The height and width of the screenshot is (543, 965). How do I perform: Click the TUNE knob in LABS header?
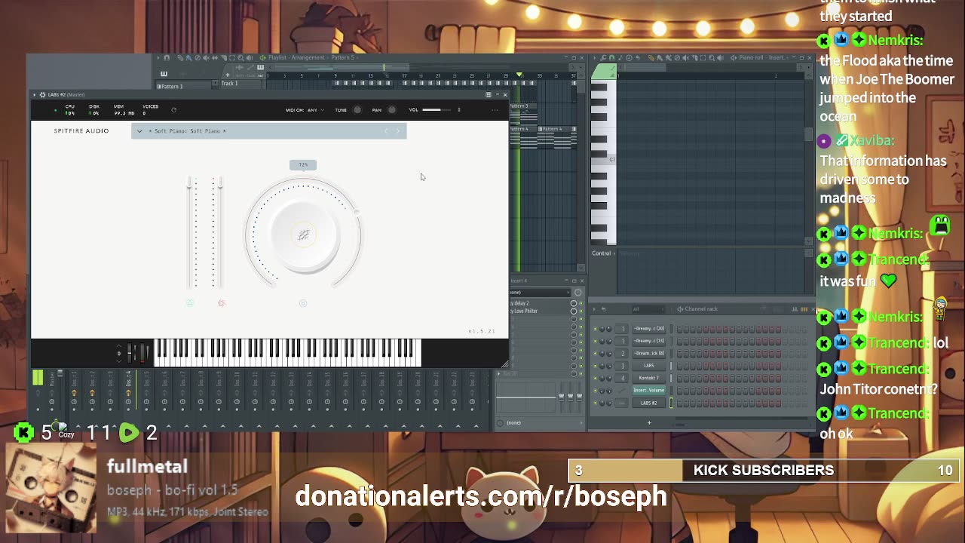[x=357, y=110]
